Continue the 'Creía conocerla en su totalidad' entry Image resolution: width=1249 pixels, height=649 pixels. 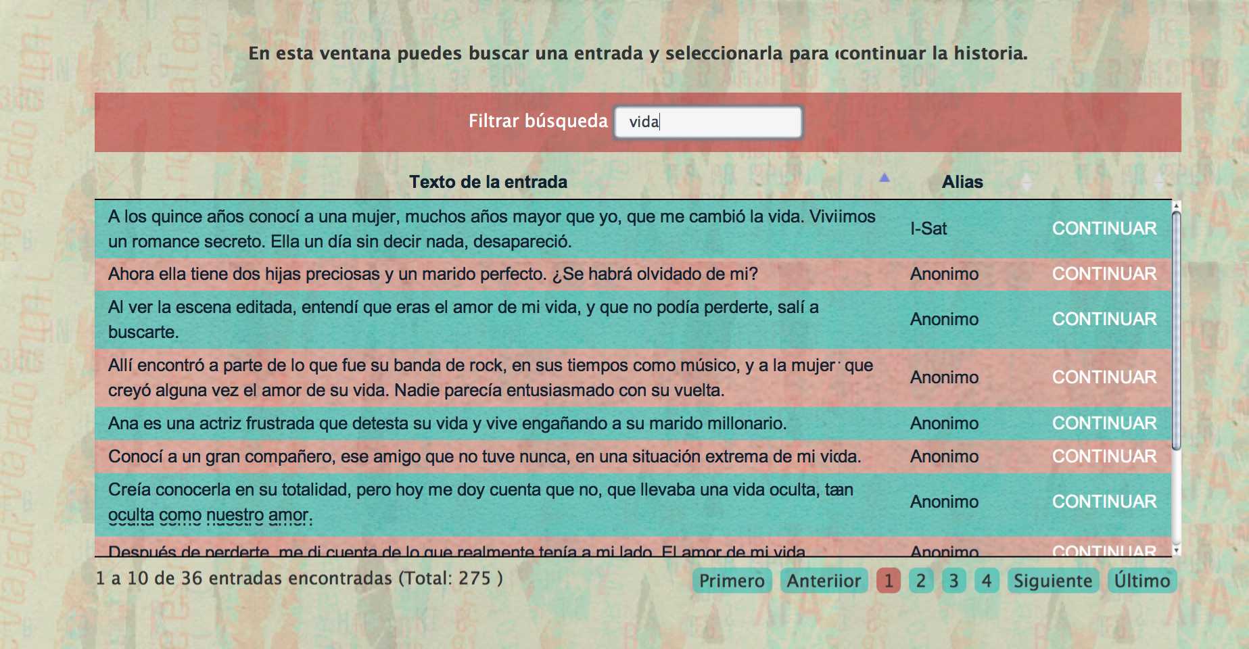[x=1104, y=502]
